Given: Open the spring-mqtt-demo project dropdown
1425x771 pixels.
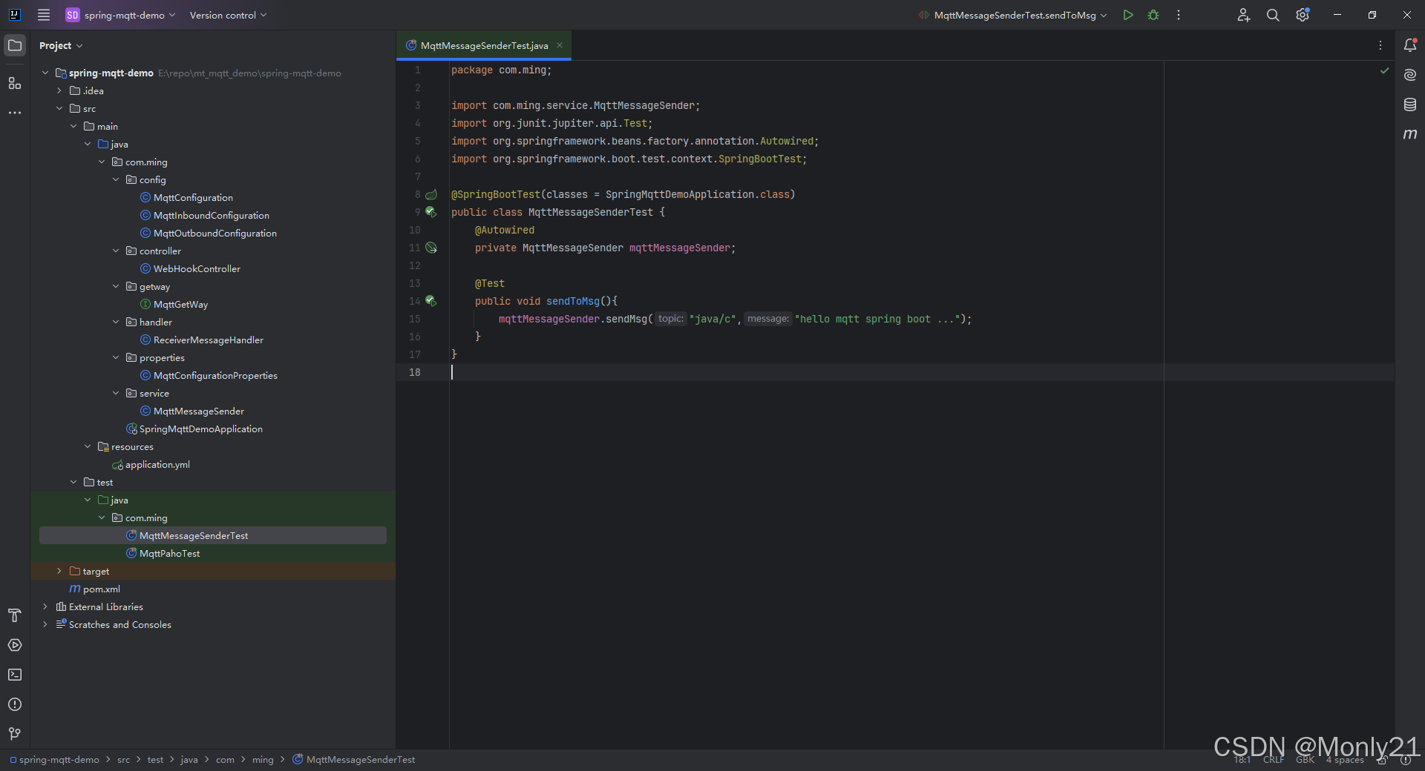Looking at the screenshot, I should pyautogui.click(x=120, y=15).
